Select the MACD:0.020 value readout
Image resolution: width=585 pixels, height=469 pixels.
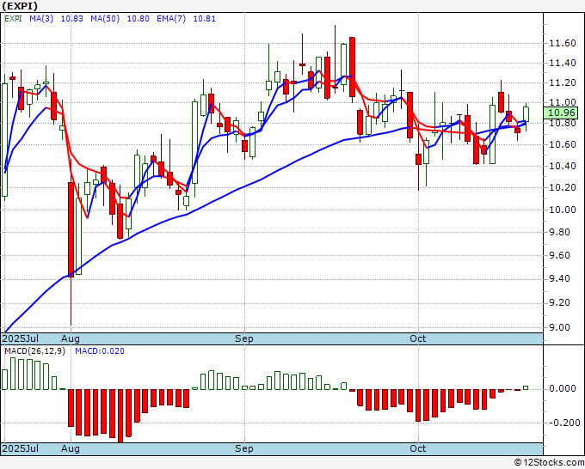coord(100,351)
